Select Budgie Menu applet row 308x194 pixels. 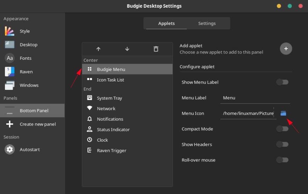pos(127,69)
